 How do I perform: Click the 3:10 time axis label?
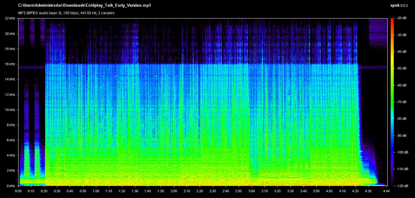click(x=265, y=191)
